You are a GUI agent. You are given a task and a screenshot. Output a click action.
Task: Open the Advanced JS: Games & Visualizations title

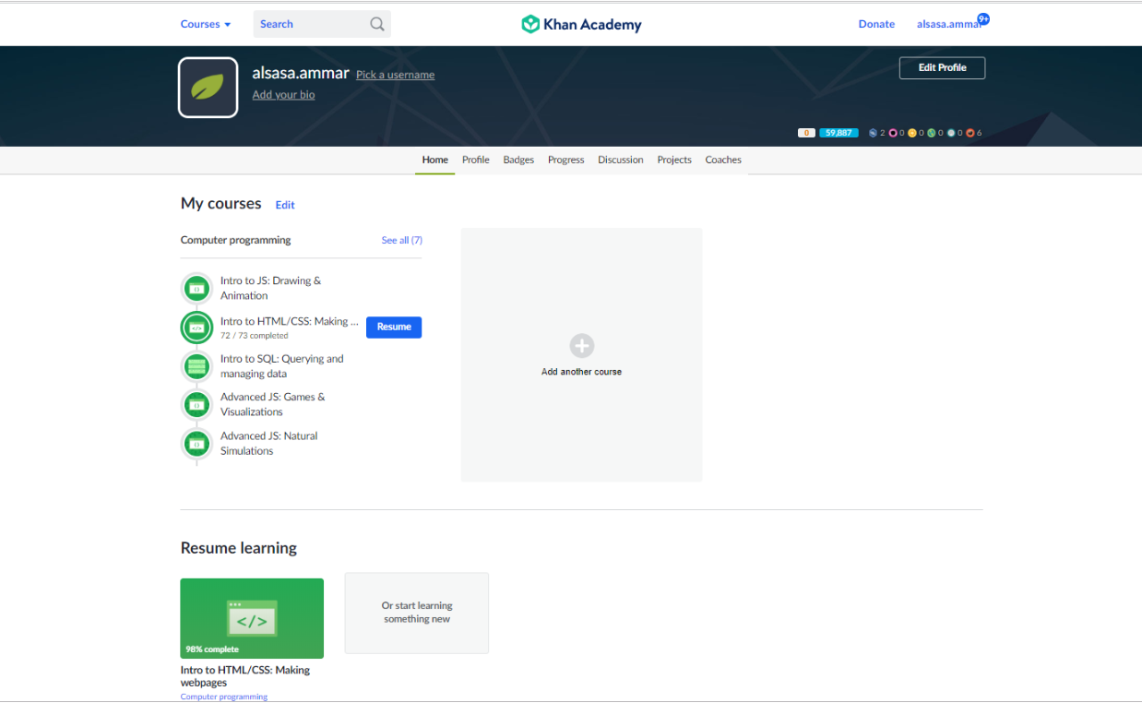click(272, 404)
